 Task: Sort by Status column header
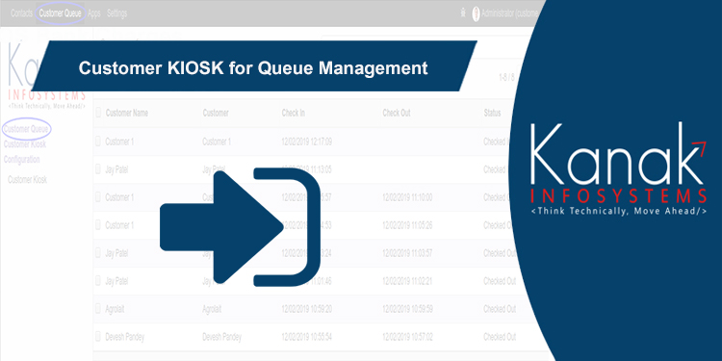(492, 113)
